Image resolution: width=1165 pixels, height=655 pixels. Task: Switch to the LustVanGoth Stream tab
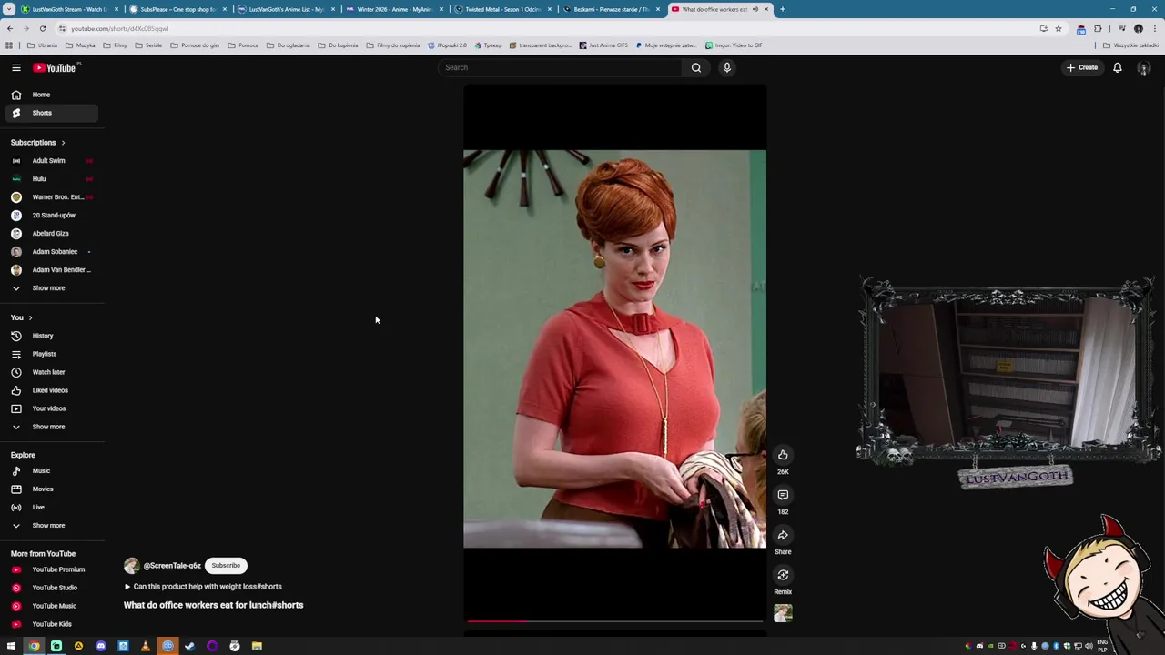tap(69, 9)
